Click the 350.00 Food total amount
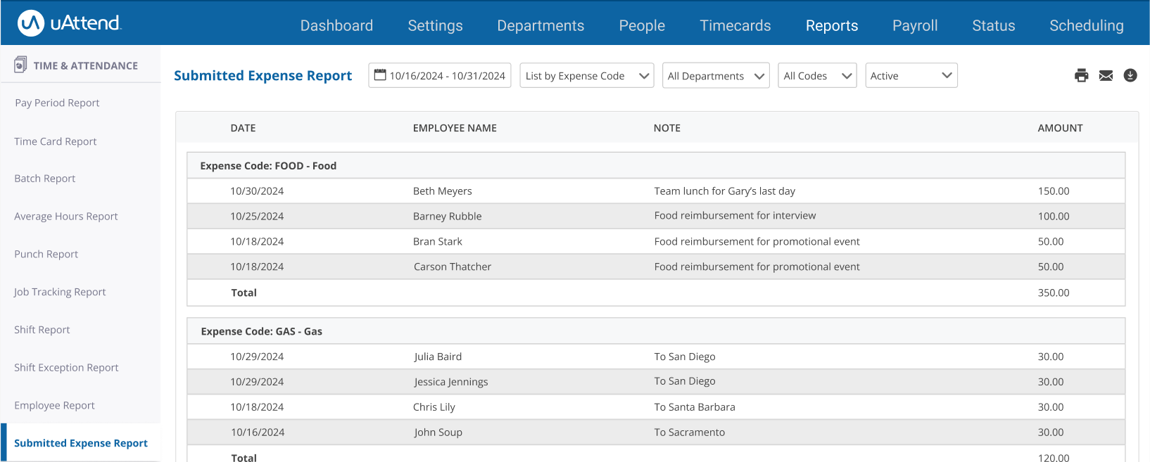 [1054, 293]
